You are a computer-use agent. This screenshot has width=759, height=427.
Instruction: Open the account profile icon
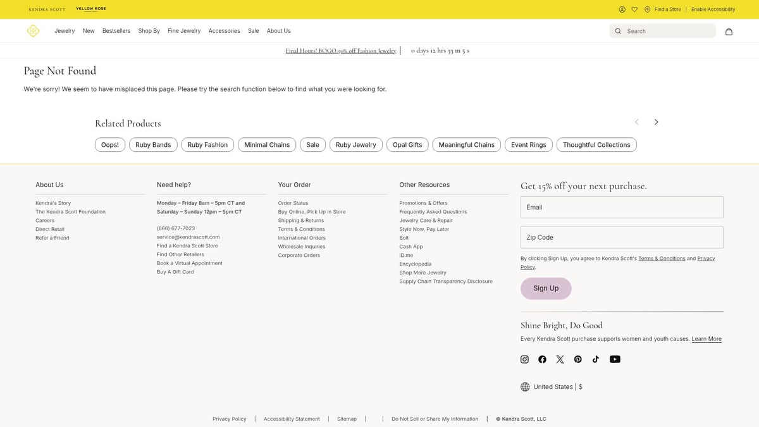click(x=622, y=9)
